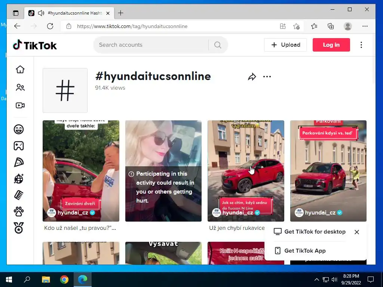Open Edge apps available icon
The image size is (383, 287).
coord(283,26)
